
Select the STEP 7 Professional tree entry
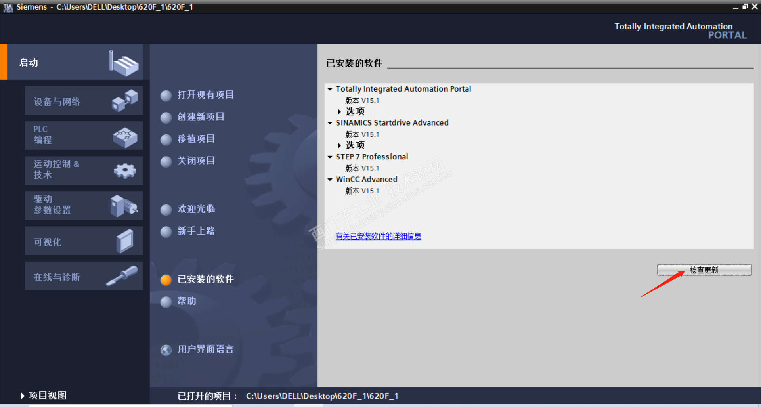pos(372,157)
